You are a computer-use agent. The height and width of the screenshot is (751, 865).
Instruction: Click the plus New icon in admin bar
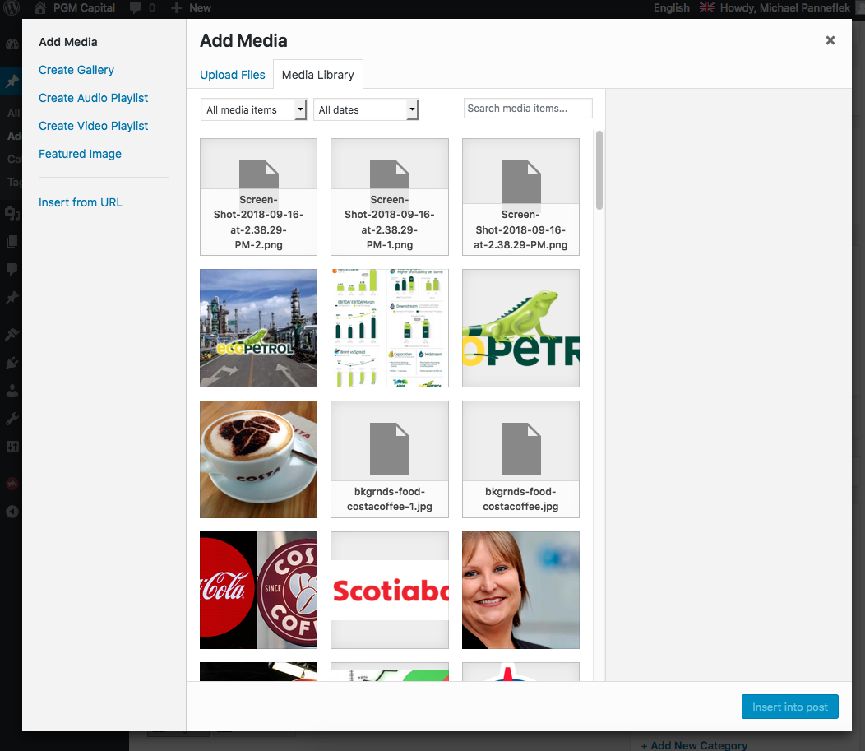(177, 8)
